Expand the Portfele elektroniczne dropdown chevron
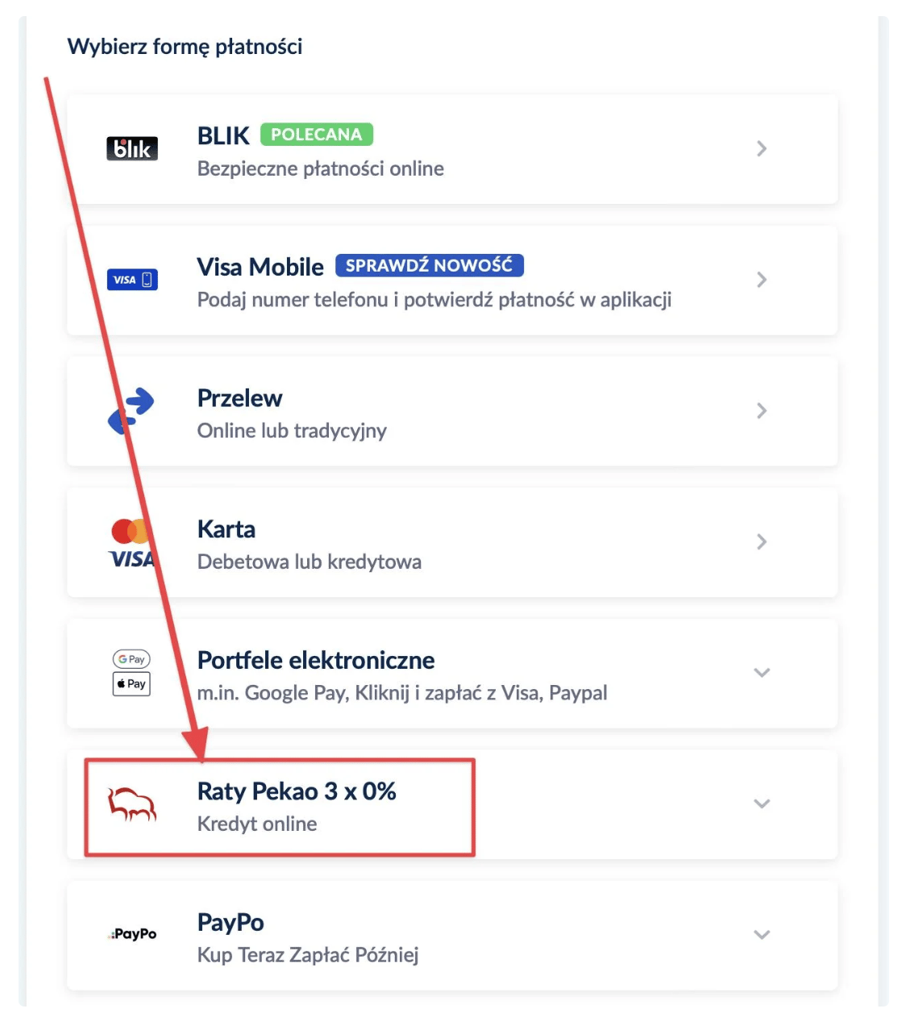 pos(761,673)
